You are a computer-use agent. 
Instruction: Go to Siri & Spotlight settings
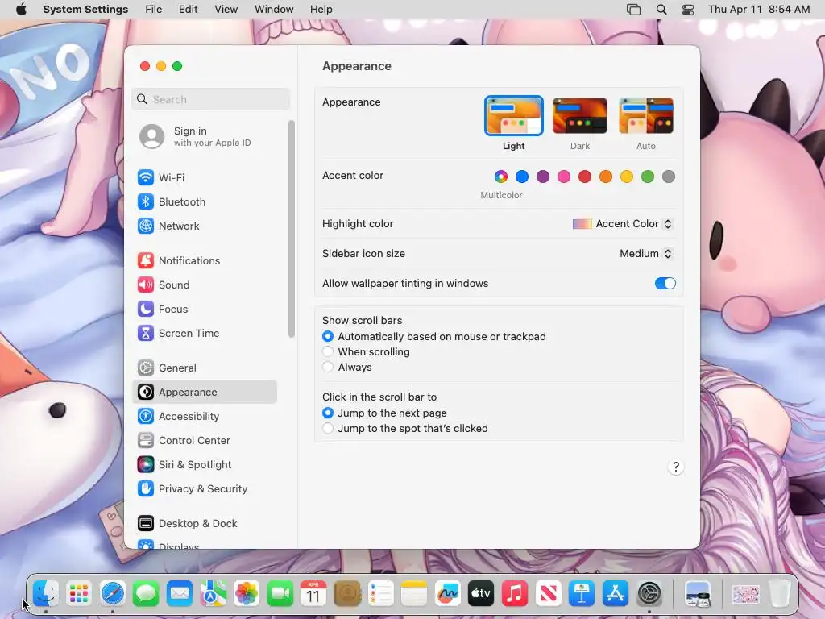pos(204,465)
